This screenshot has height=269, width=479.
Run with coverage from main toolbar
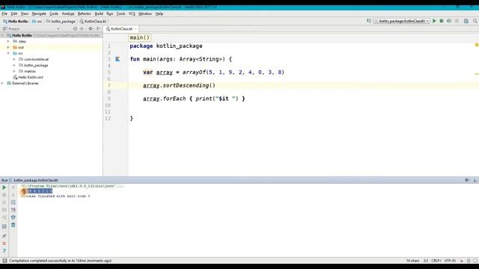coord(449,21)
